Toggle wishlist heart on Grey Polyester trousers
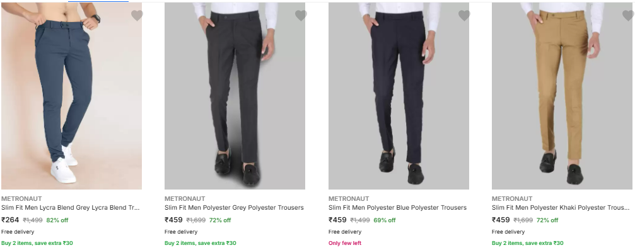This screenshot has width=635, height=250. 301,16
